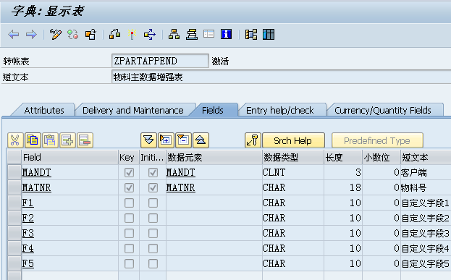
Task: Toggle Key checkbox for MATNR
Action: [129, 187]
